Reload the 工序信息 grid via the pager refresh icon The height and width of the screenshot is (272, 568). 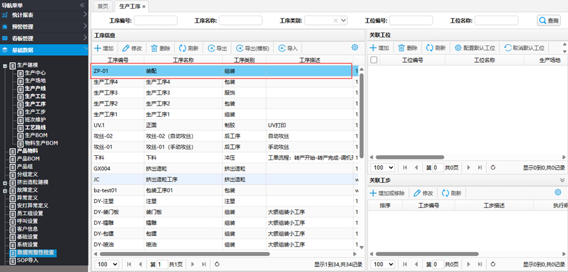217,264
